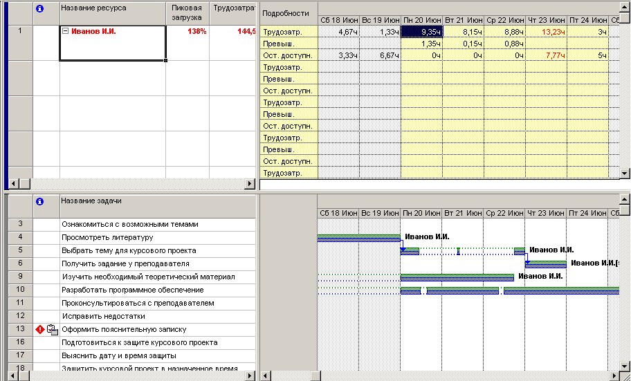Viewport: 631px width, 381px height.
Task: Select task Оформить пояснительную записку
Action: [x=158, y=330]
